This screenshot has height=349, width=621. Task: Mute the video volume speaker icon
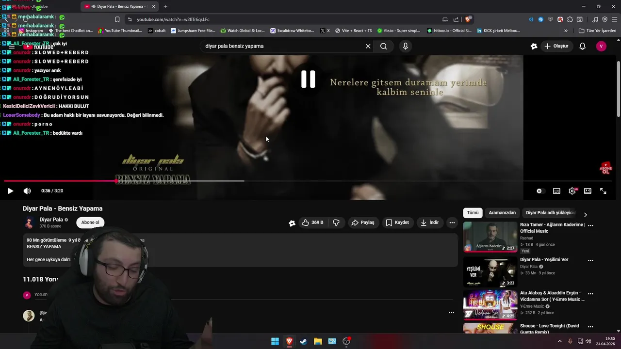click(x=27, y=191)
